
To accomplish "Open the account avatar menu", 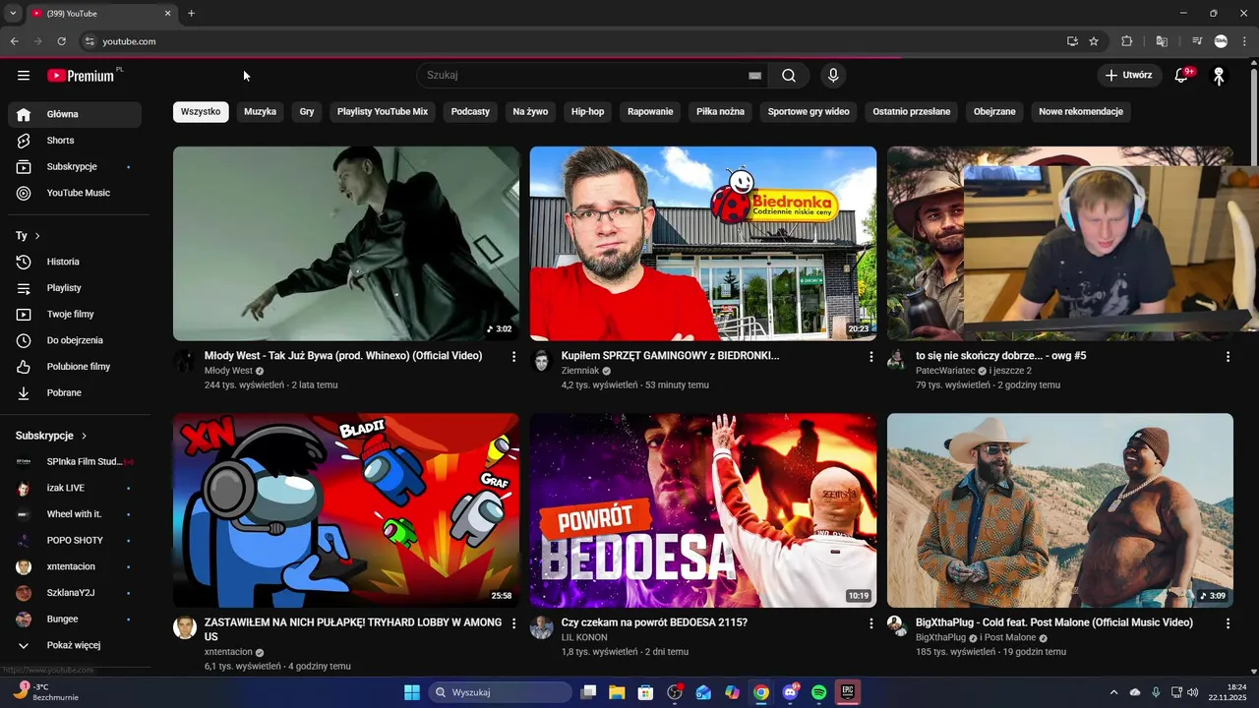I will 1219,75.
